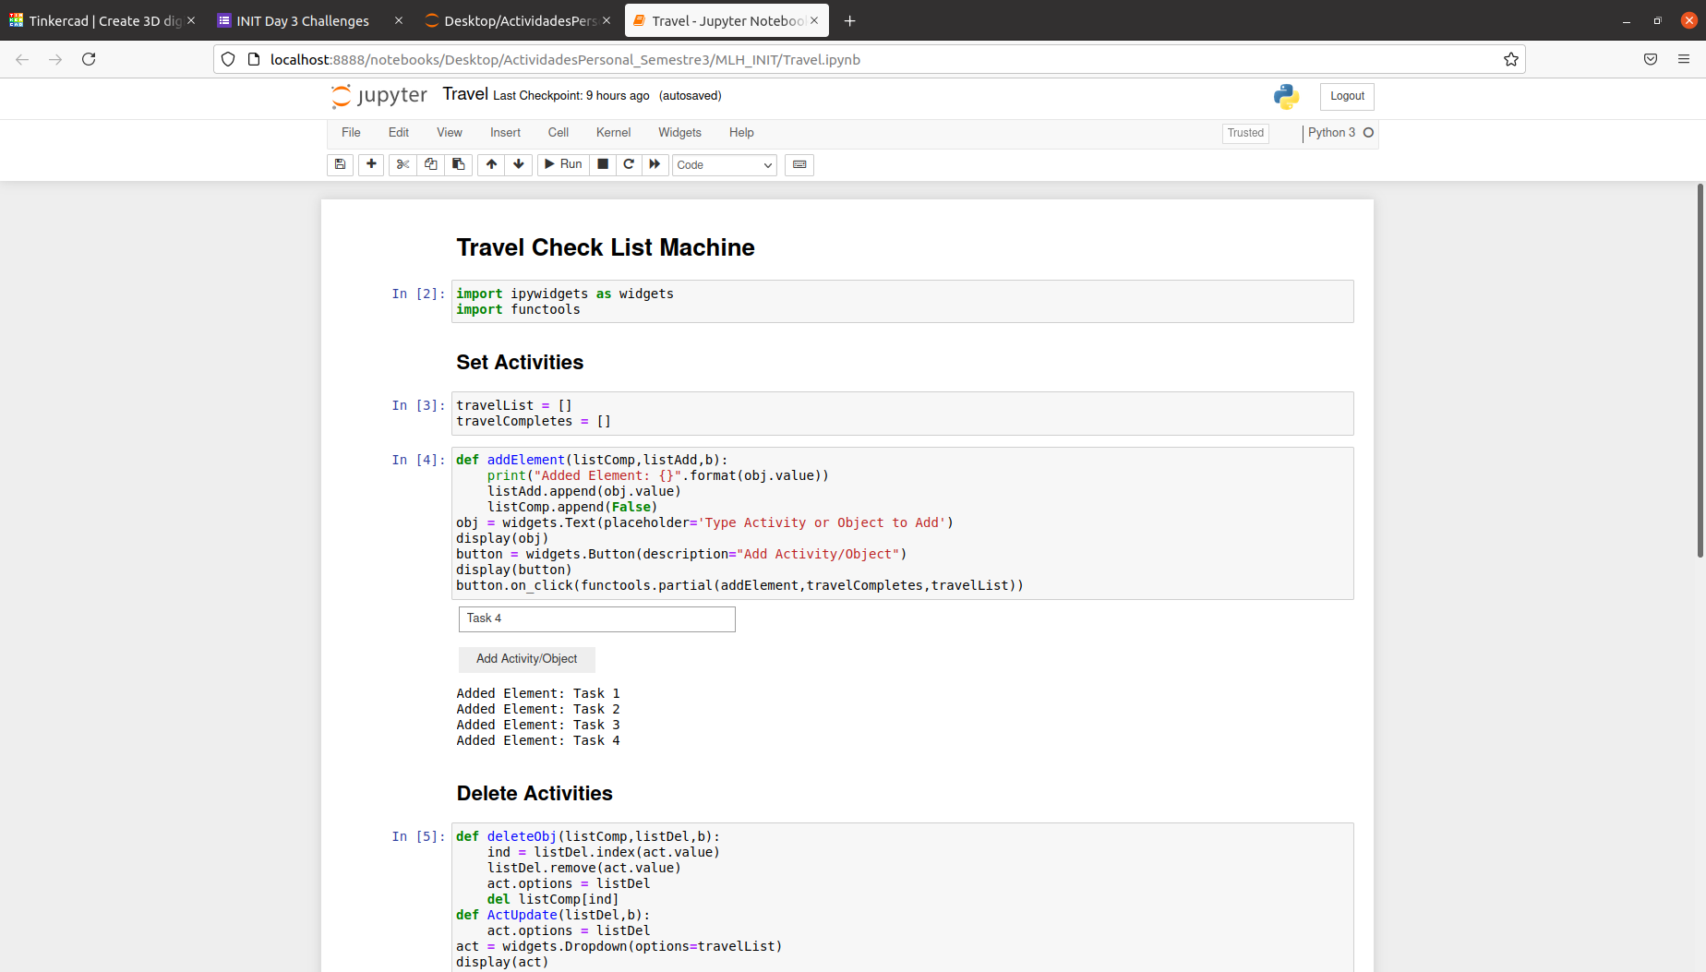Click the page vertical scrollbar
The image size is (1706, 972).
coord(1700,369)
